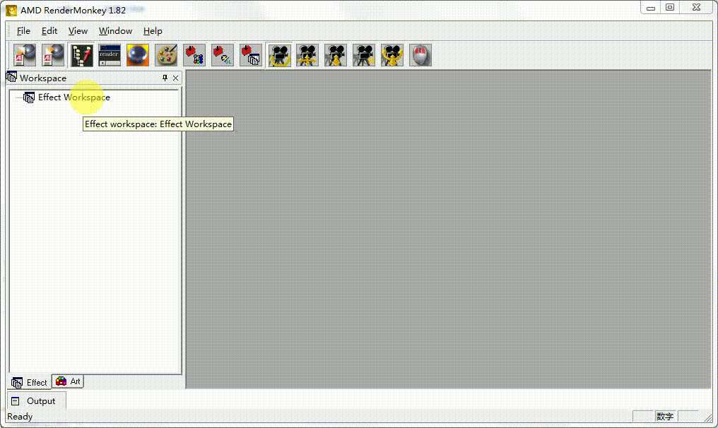Open the Output tab at the bottom
This screenshot has height=428, width=718.
[36, 400]
